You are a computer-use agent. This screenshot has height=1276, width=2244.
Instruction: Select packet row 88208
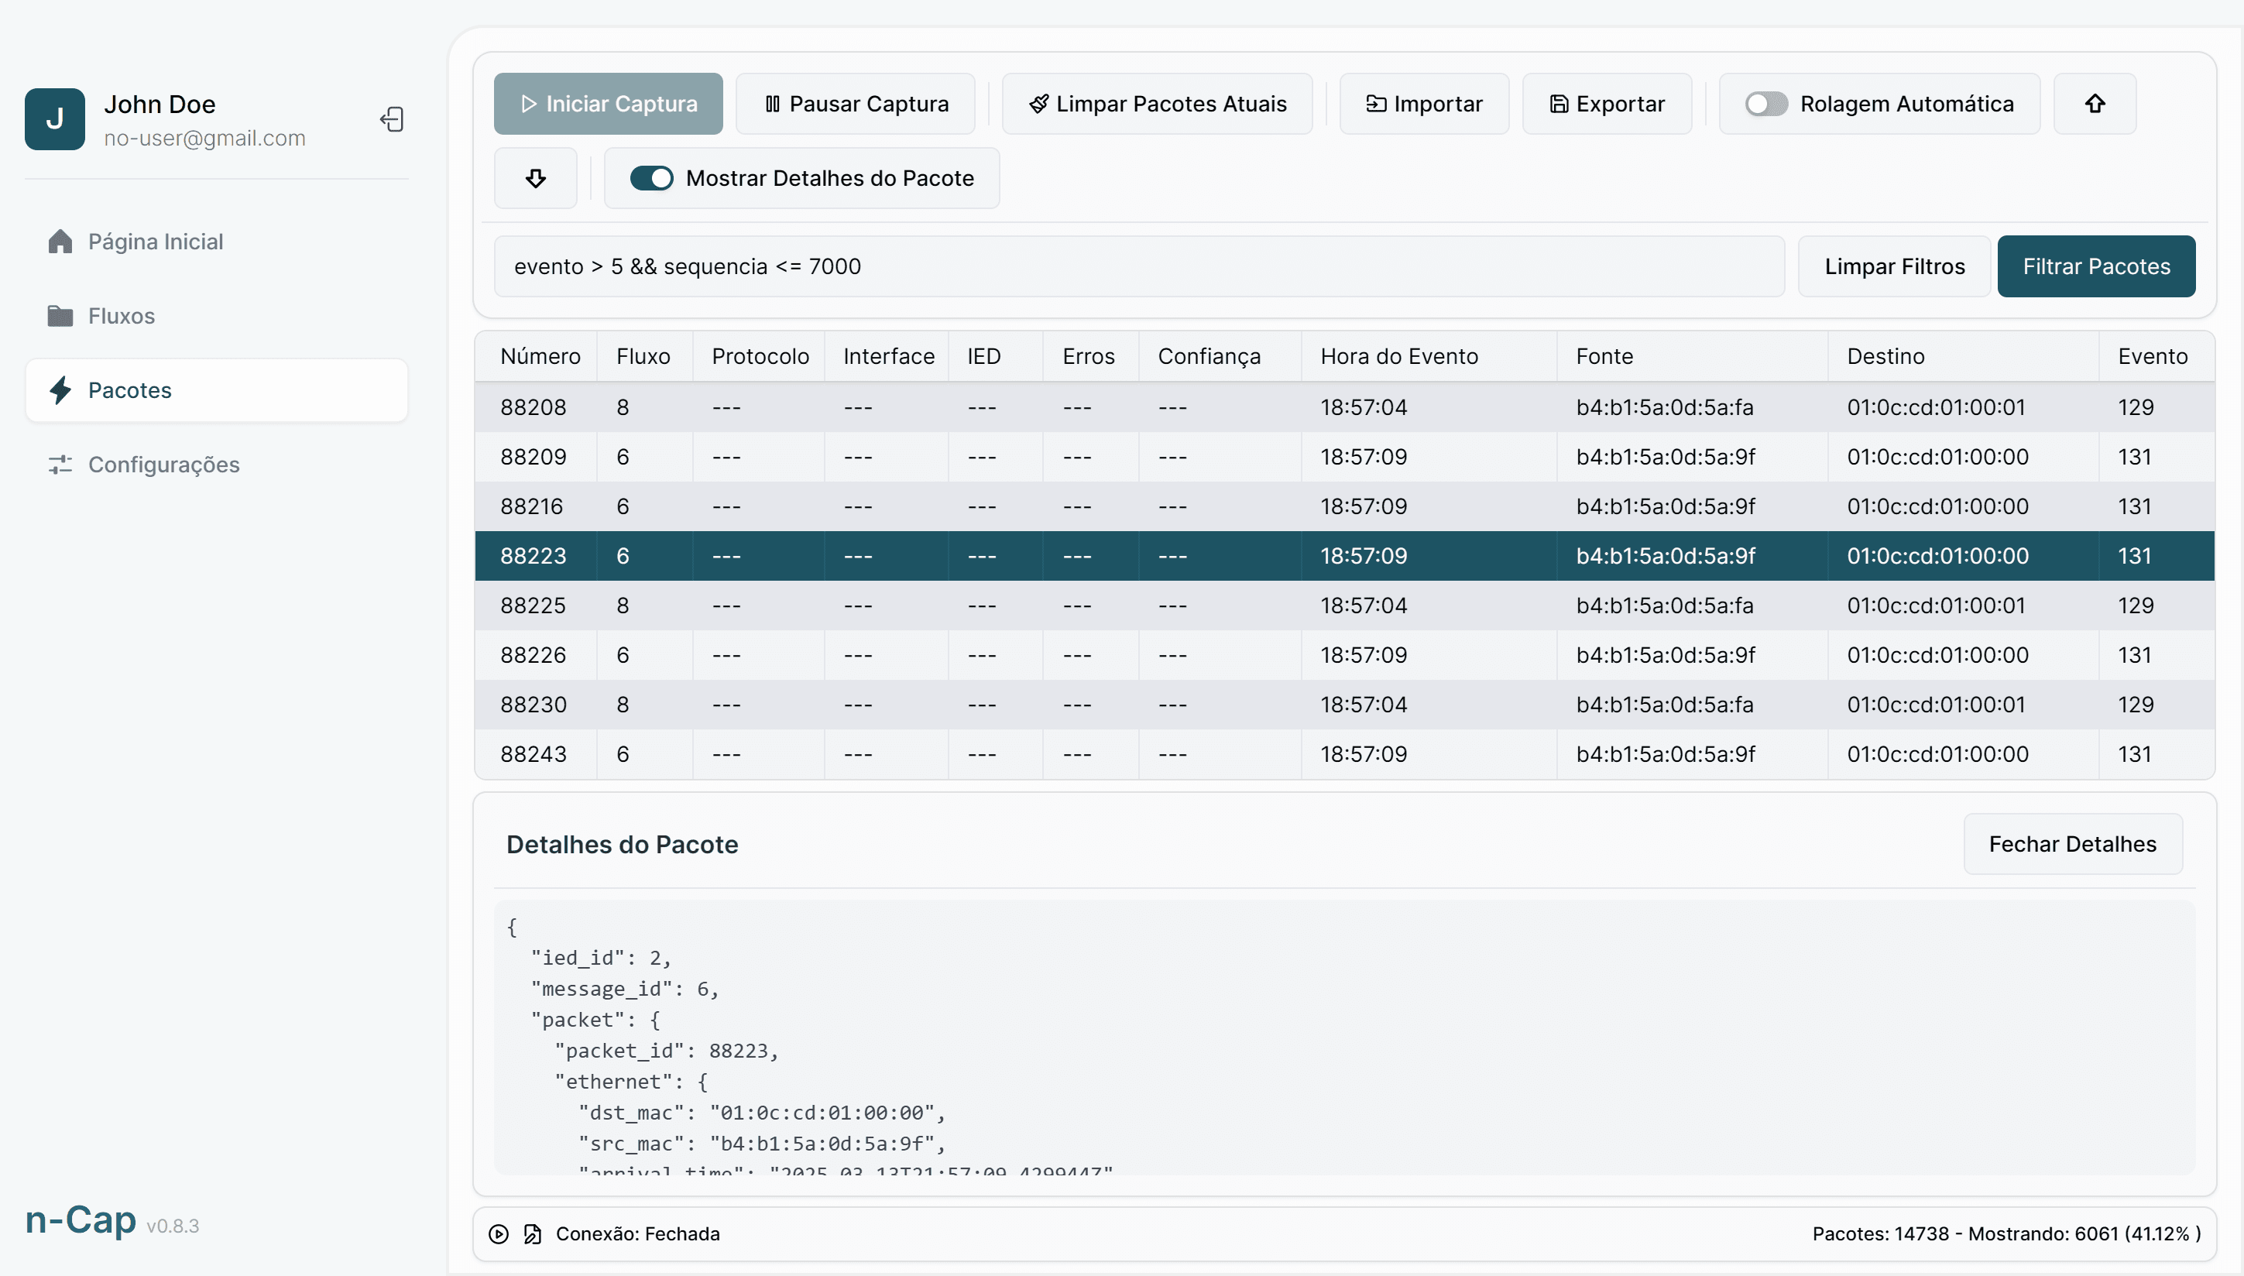coord(1344,407)
